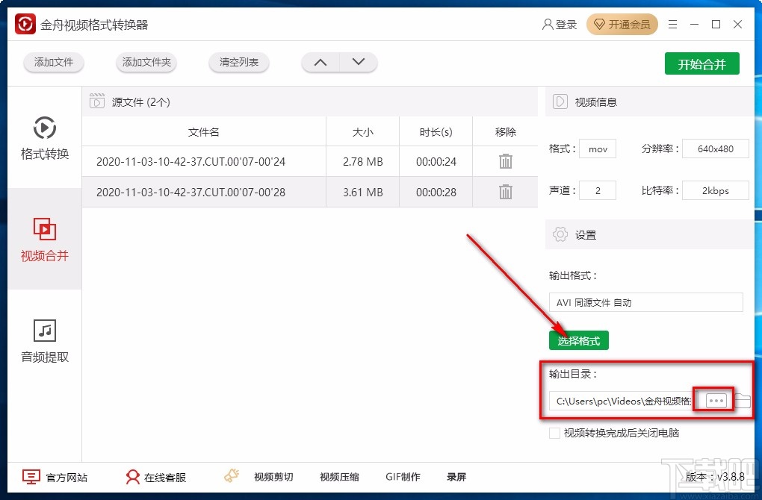Start the 录屏 screen recording tool
The image size is (762, 500).
(456, 477)
